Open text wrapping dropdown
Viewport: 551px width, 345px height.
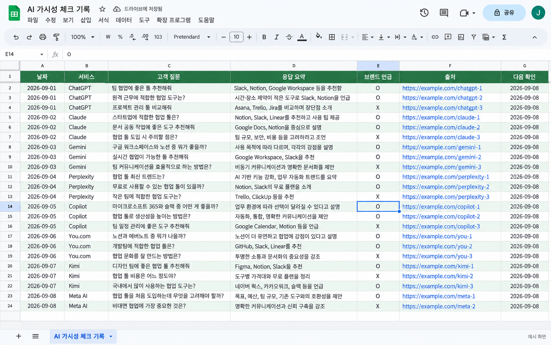[400, 37]
